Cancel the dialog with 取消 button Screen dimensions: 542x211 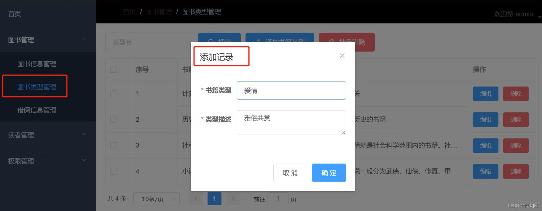click(290, 173)
